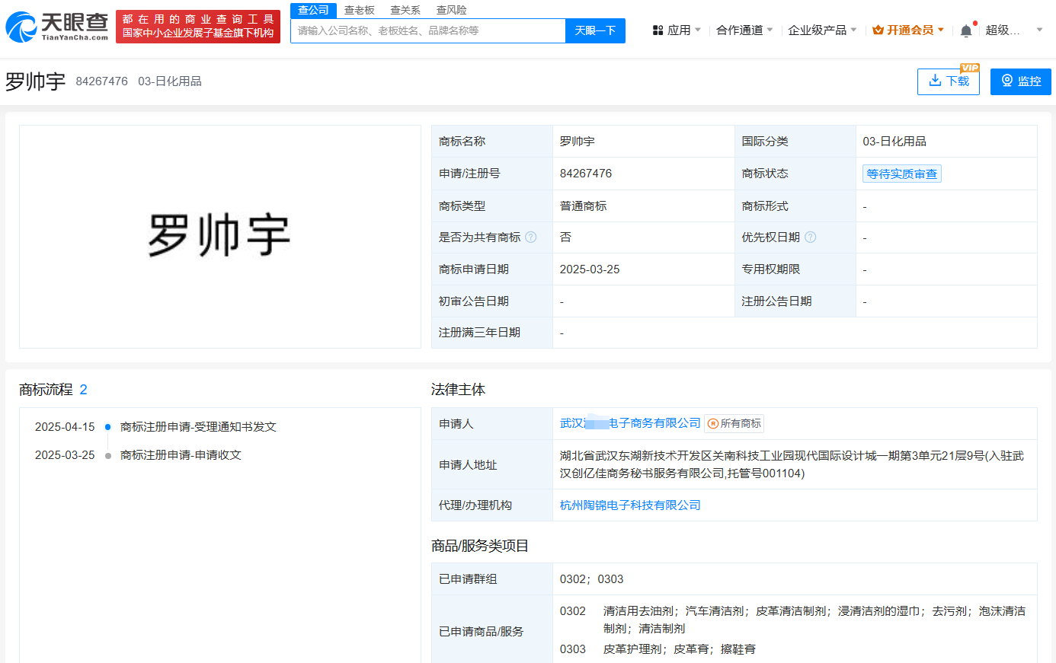Viewport: 1056px width, 663px height.
Task: Open 杭州陶锦电子科技有限公司 agency link
Action: point(630,505)
